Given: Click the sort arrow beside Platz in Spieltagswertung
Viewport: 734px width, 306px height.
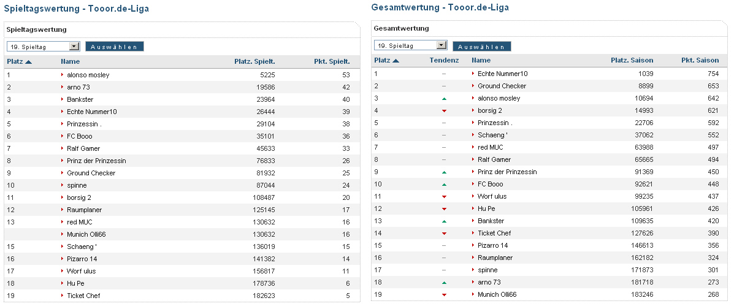Looking at the screenshot, I should coord(28,62).
